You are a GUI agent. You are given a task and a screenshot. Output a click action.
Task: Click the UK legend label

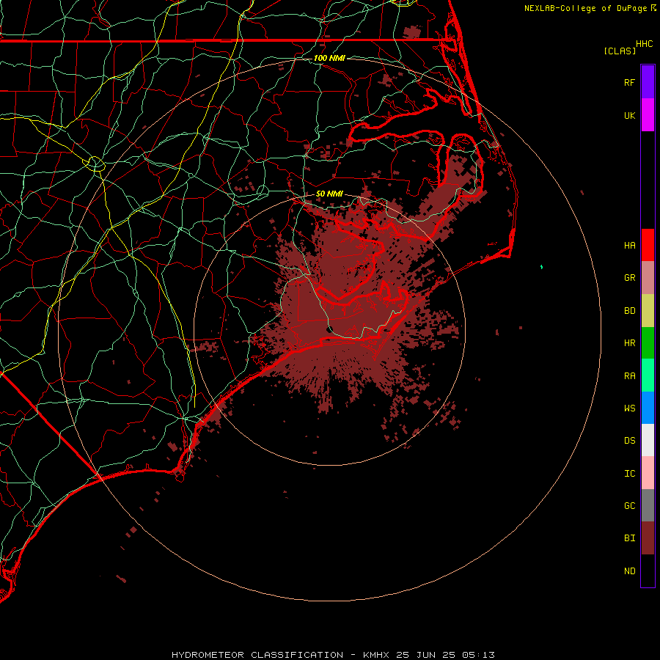629,115
